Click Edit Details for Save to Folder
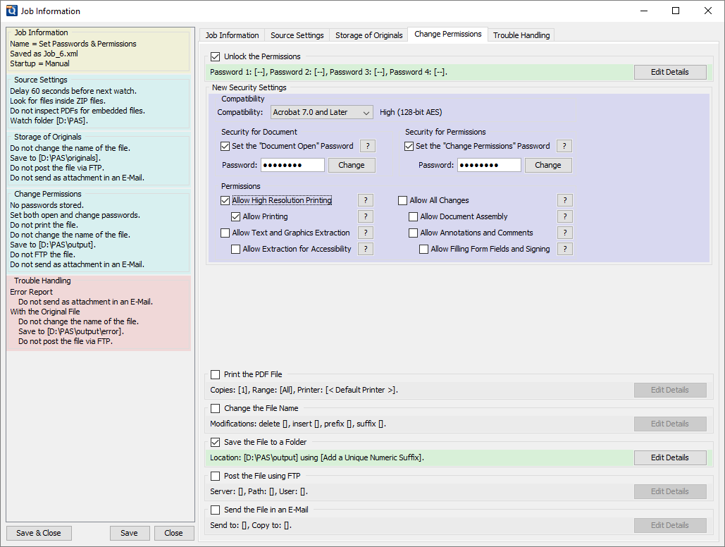 point(669,457)
